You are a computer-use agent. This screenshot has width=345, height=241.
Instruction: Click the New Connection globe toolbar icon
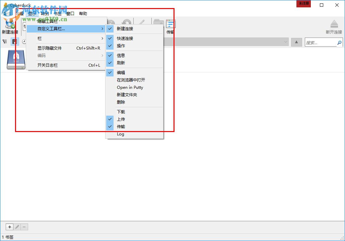(x=10, y=24)
